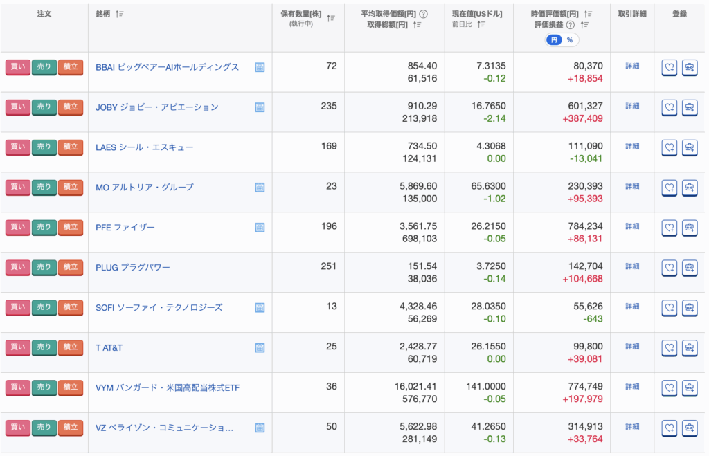
Task: Click the briefcase icon in the PLUG row
Action: (x=690, y=267)
